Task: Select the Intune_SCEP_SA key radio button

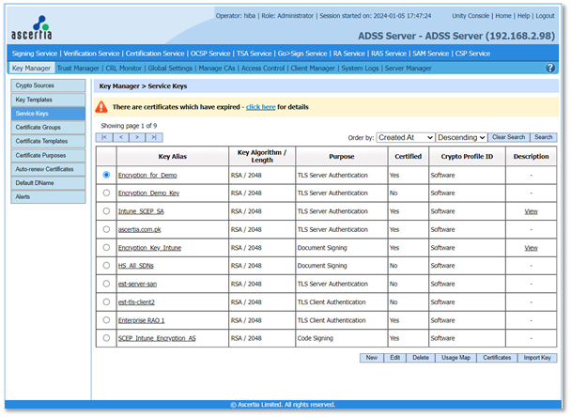Action: [106, 211]
